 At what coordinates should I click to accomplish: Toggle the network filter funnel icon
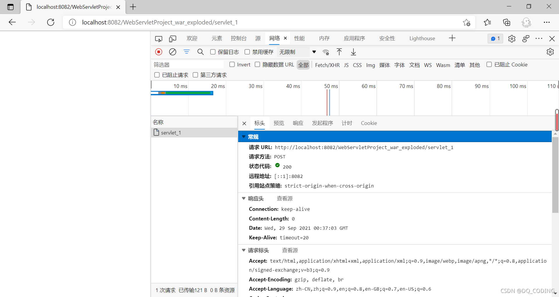pos(187,52)
